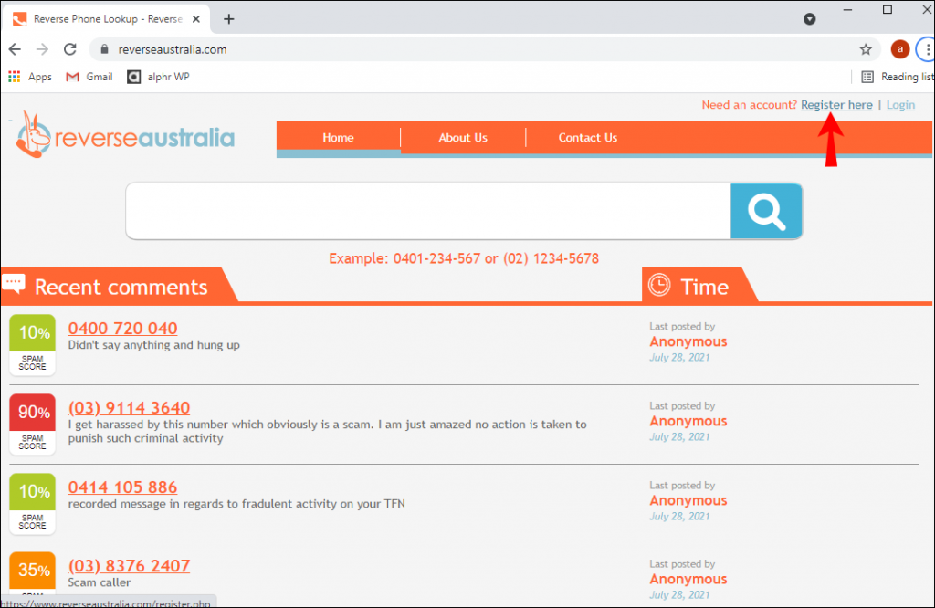
Task: Open the Apps grid in bookmarks bar
Action: [x=30, y=77]
